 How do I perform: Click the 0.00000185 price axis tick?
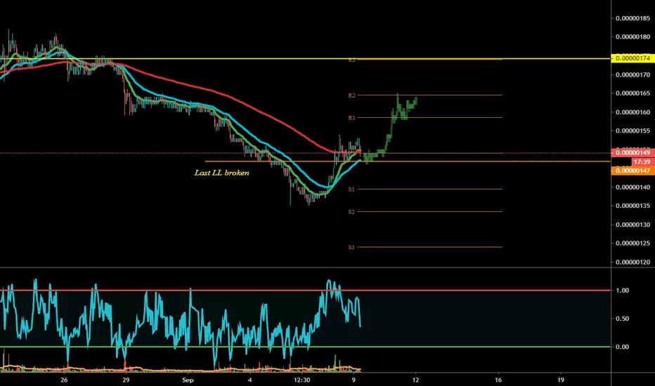tap(633, 18)
